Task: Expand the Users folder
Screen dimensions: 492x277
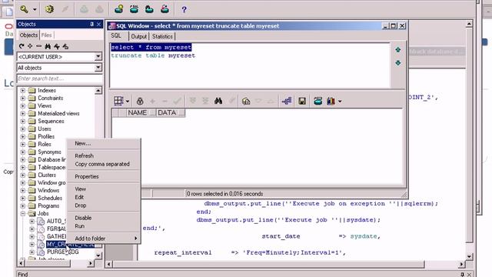Action: coord(23,128)
